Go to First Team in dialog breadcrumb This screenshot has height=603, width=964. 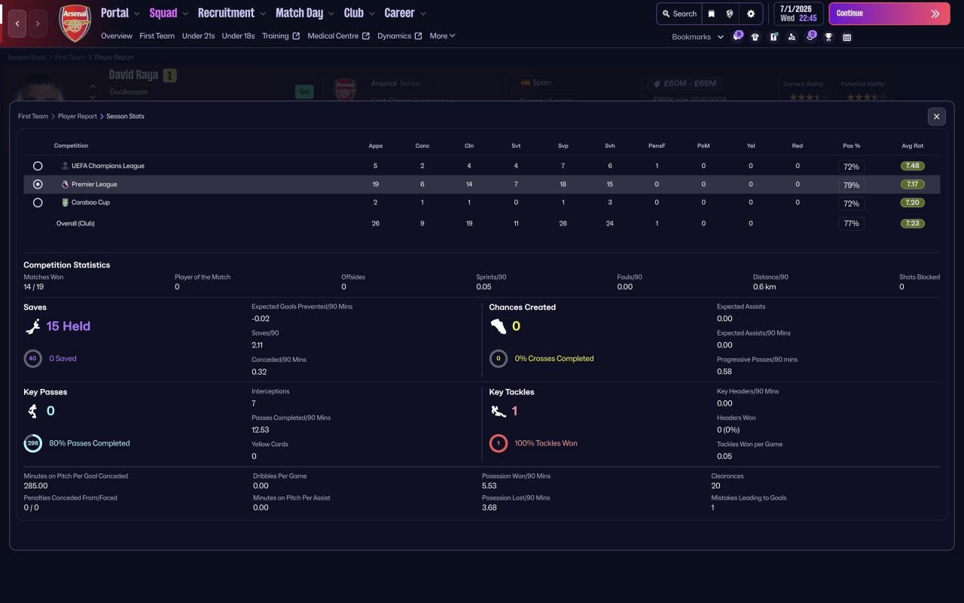[x=33, y=117]
